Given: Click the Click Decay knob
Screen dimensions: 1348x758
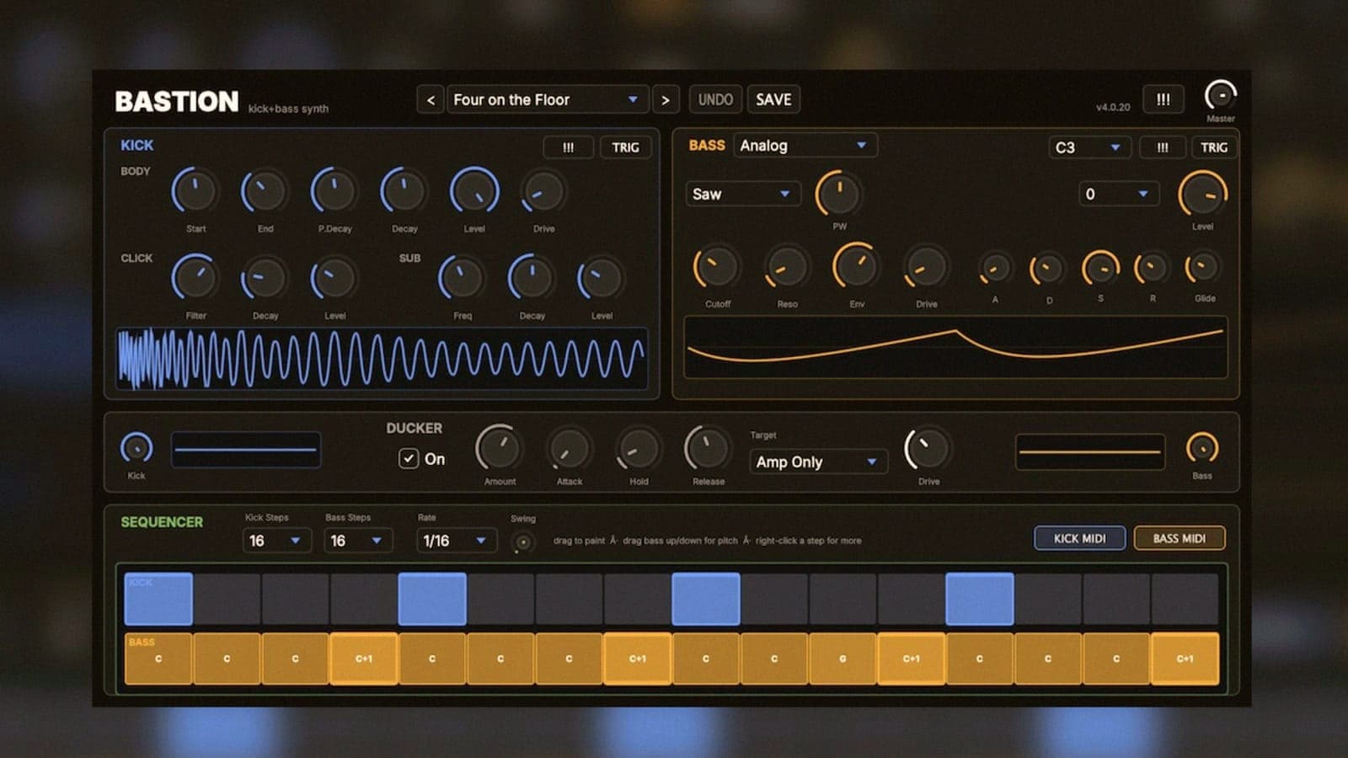Looking at the screenshot, I should click(x=265, y=278).
